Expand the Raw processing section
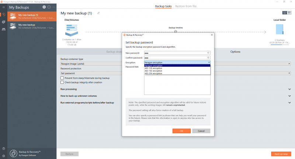 click(x=289, y=89)
